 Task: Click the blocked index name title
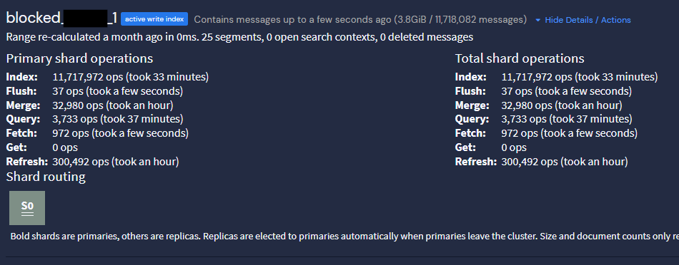[61, 18]
